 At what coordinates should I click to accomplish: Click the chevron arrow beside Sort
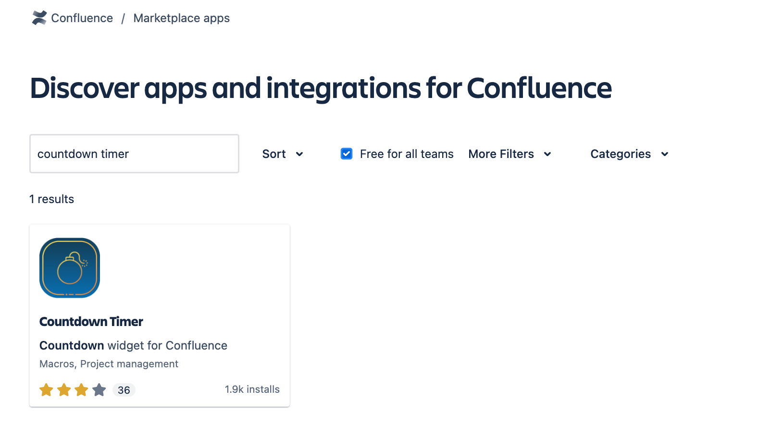pyautogui.click(x=299, y=154)
